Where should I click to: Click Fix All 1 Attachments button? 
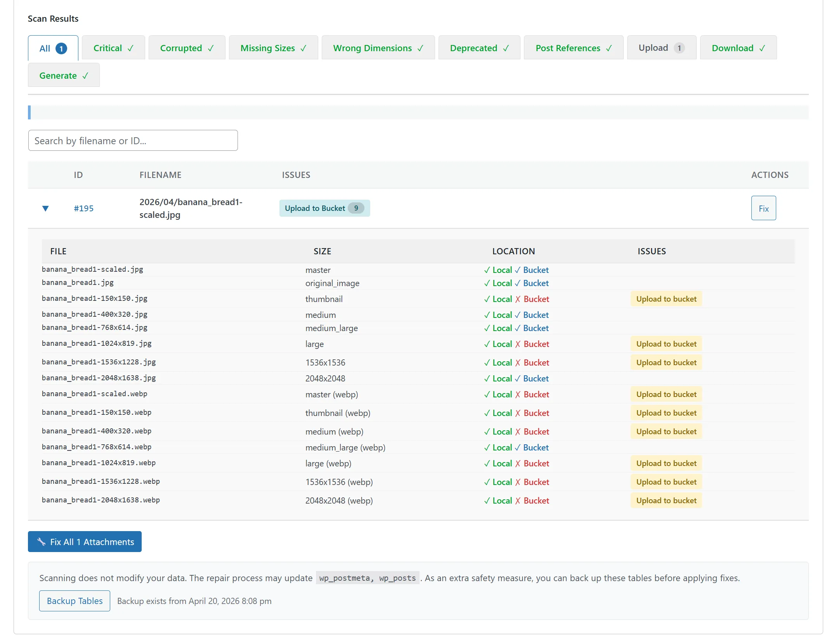85,542
